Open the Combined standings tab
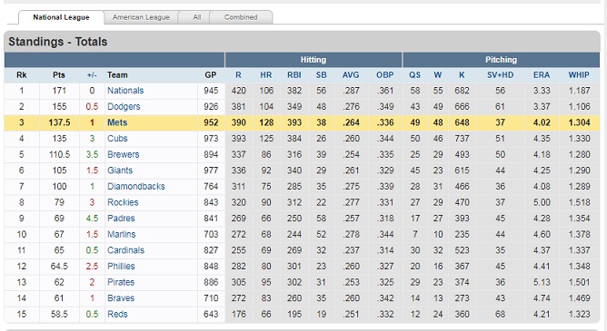 (x=241, y=17)
